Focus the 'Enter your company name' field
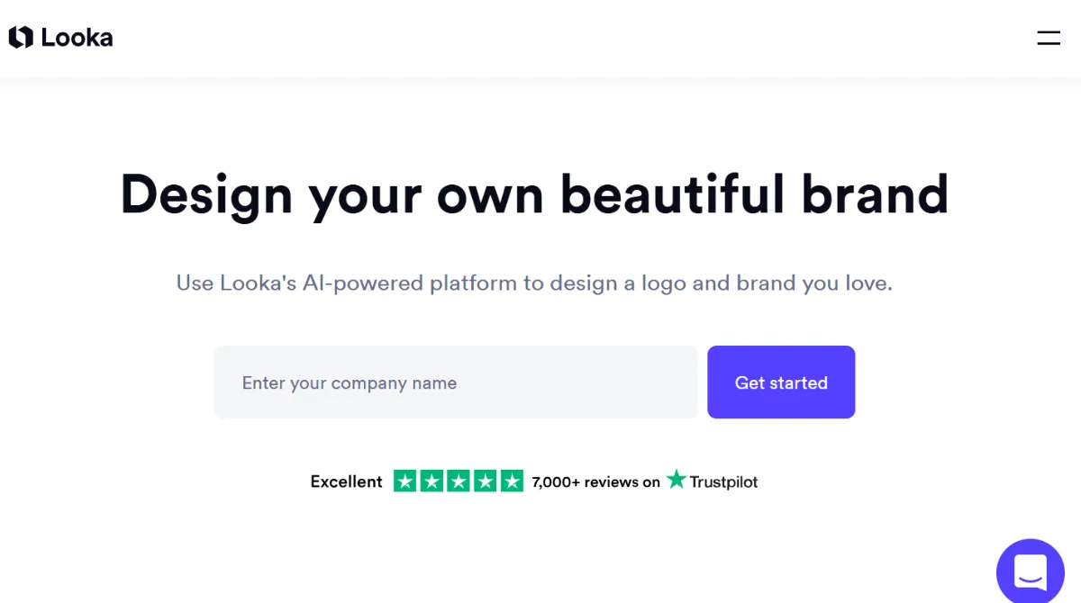Image resolution: width=1081 pixels, height=603 pixels. 456,382
